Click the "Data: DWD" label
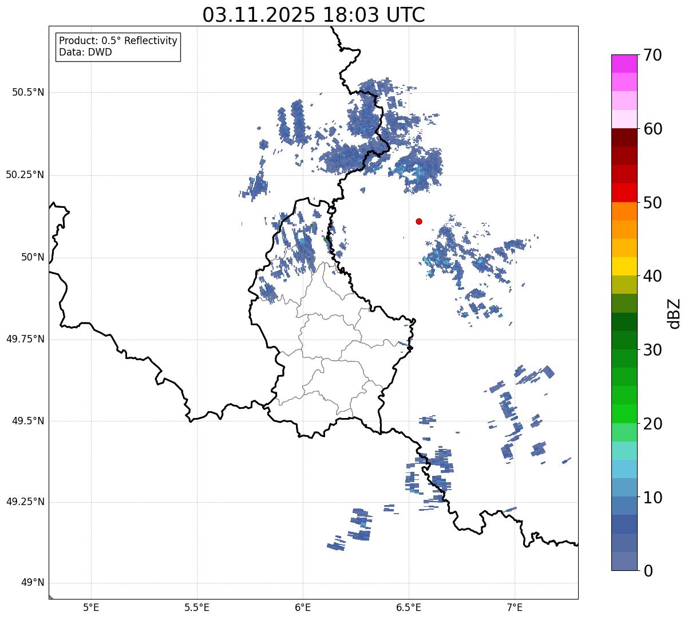Viewport: 688px width, 619px height. [85, 52]
